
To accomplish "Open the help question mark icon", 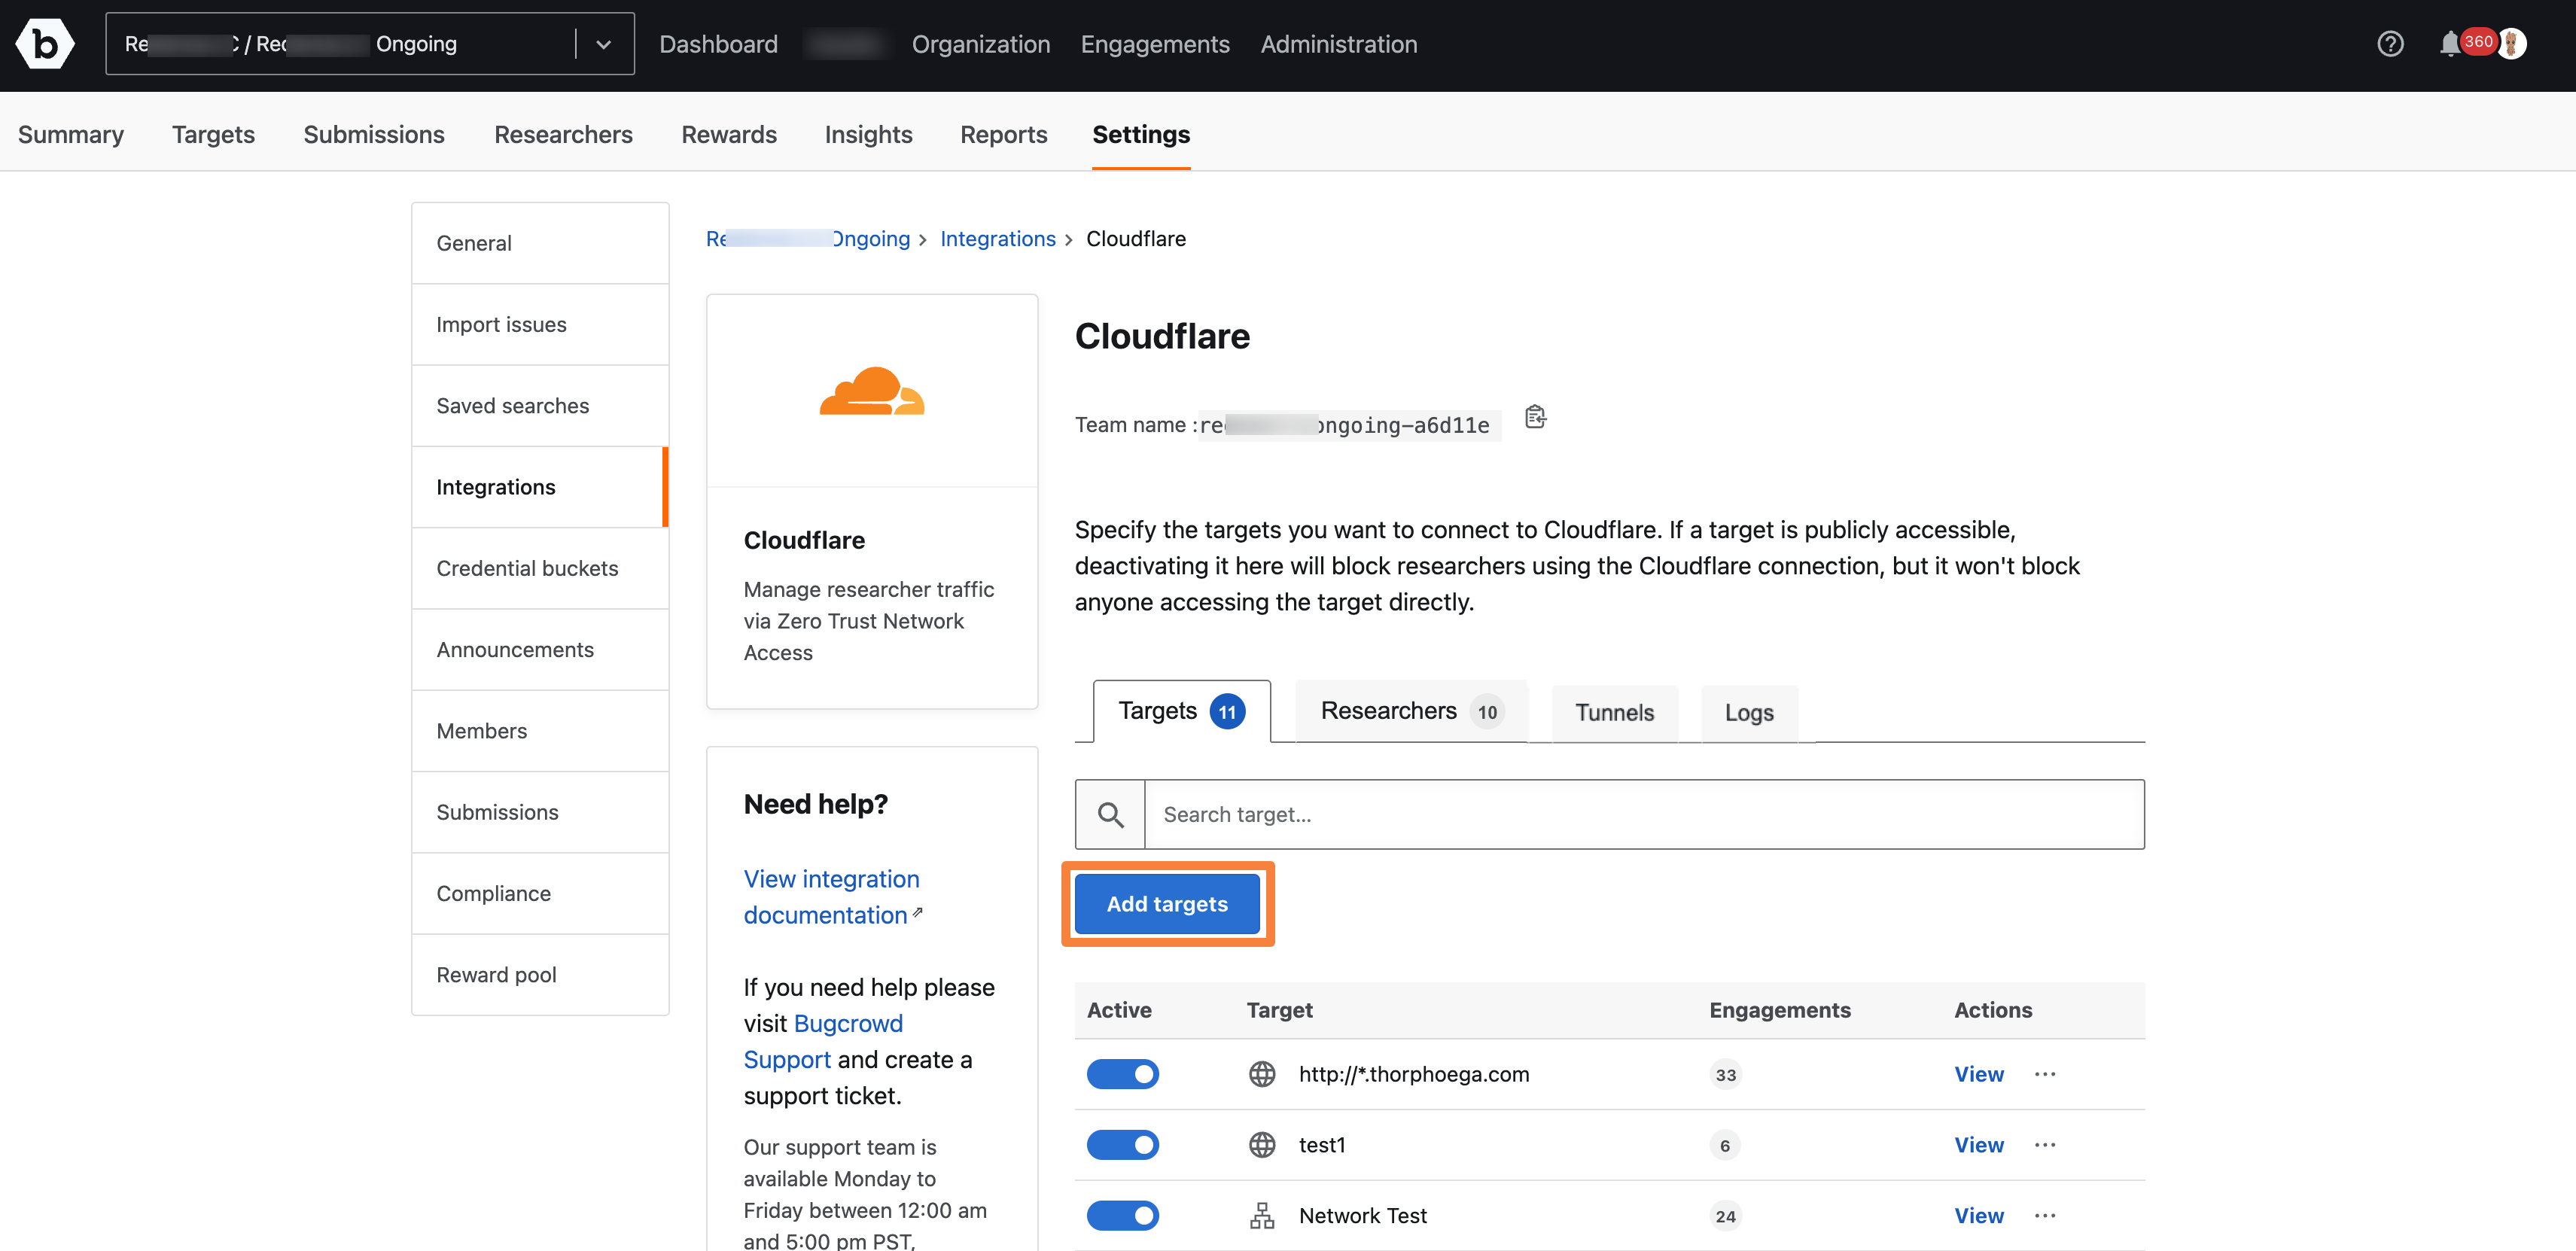I will (x=2390, y=44).
